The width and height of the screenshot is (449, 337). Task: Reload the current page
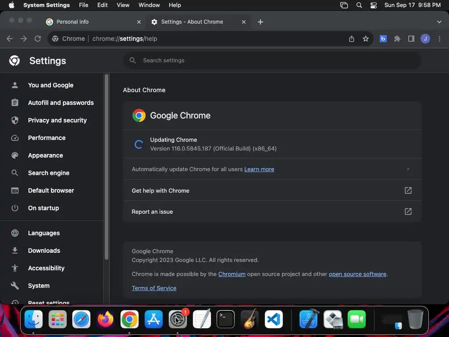point(38,39)
